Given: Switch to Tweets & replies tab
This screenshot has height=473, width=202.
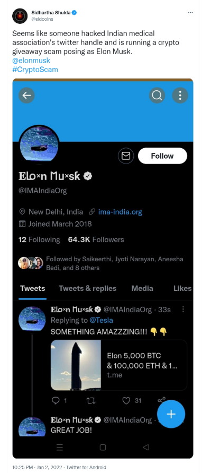Looking at the screenshot, I should point(87,288).
